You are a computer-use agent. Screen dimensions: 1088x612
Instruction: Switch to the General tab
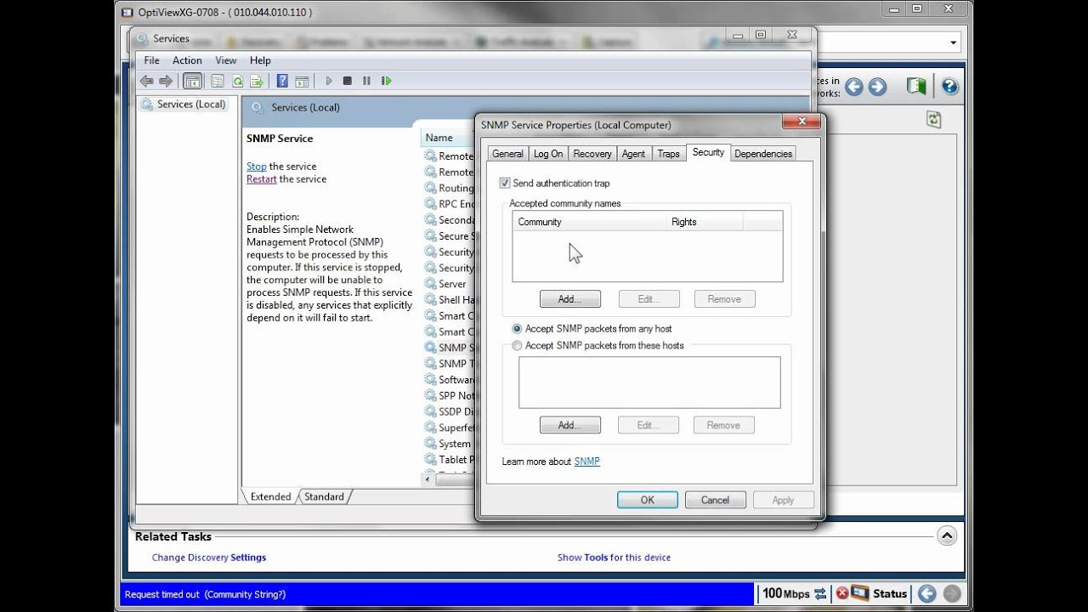[x=507, y=154]
